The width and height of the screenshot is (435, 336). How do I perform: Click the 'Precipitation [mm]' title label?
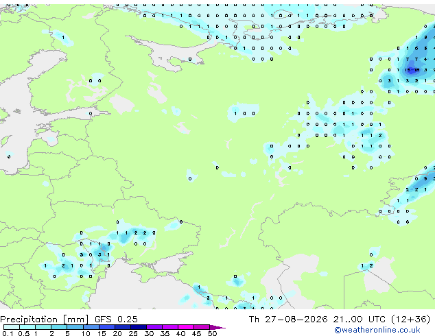45,320
